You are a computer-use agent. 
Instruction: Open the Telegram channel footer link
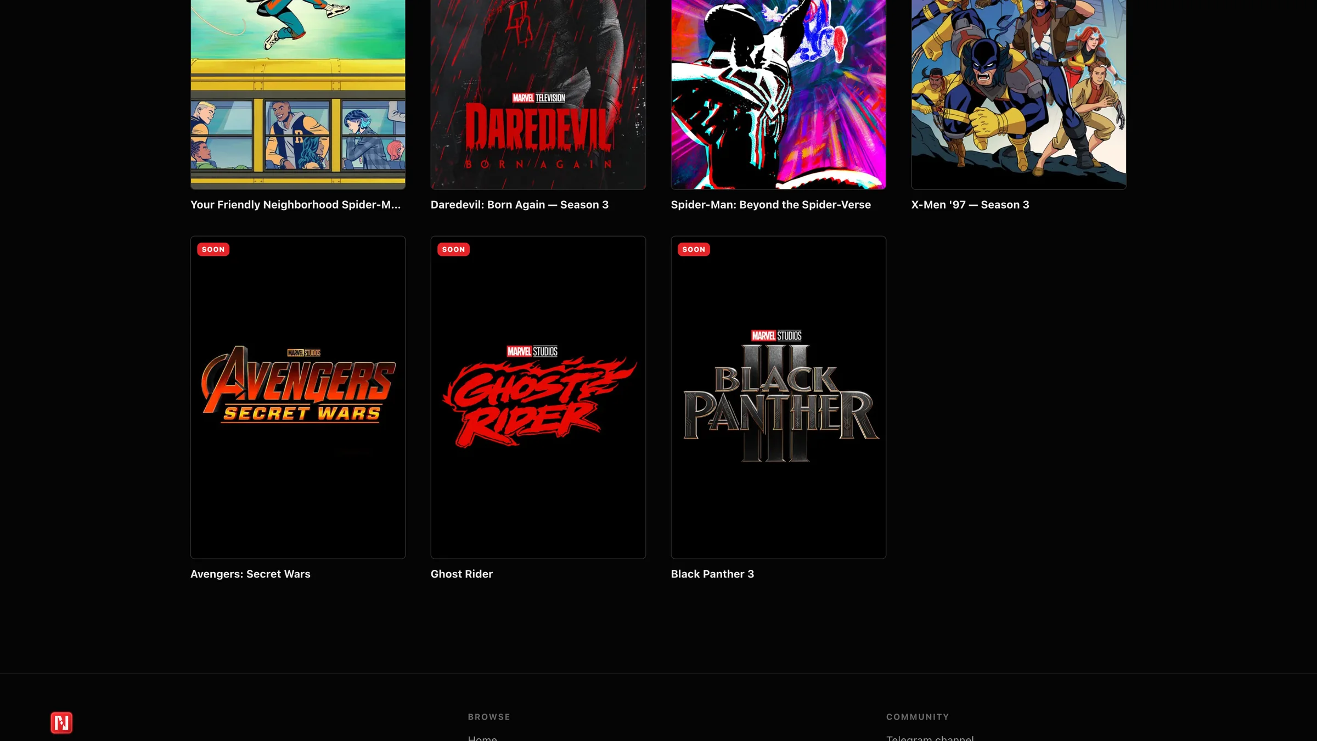point(930,738)
